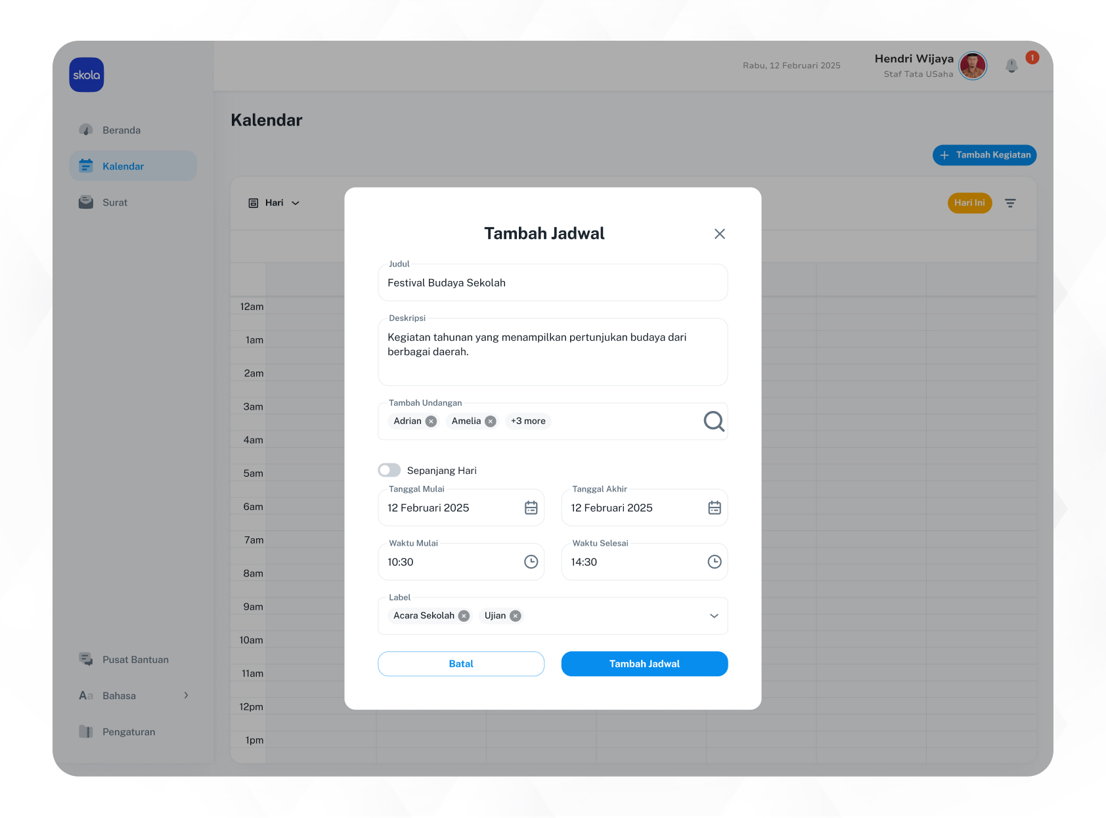The image size is (1106, 818).
Task: Open the notification bell
Action: [x=1011, y=66]
